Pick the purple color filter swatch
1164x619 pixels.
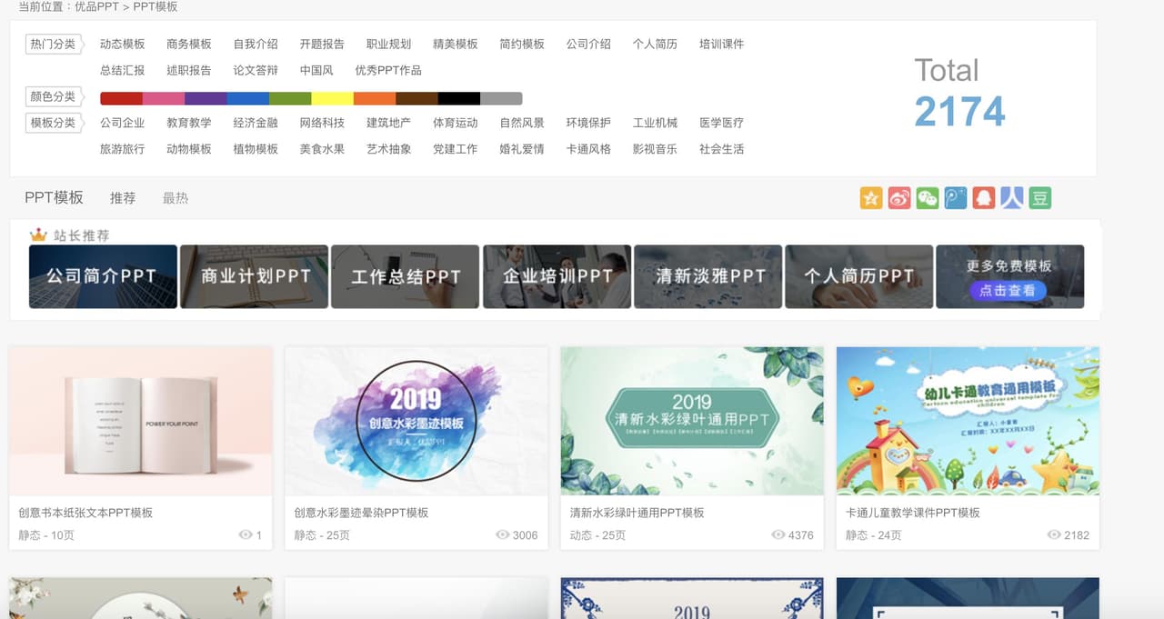click(x=206, y=98)
